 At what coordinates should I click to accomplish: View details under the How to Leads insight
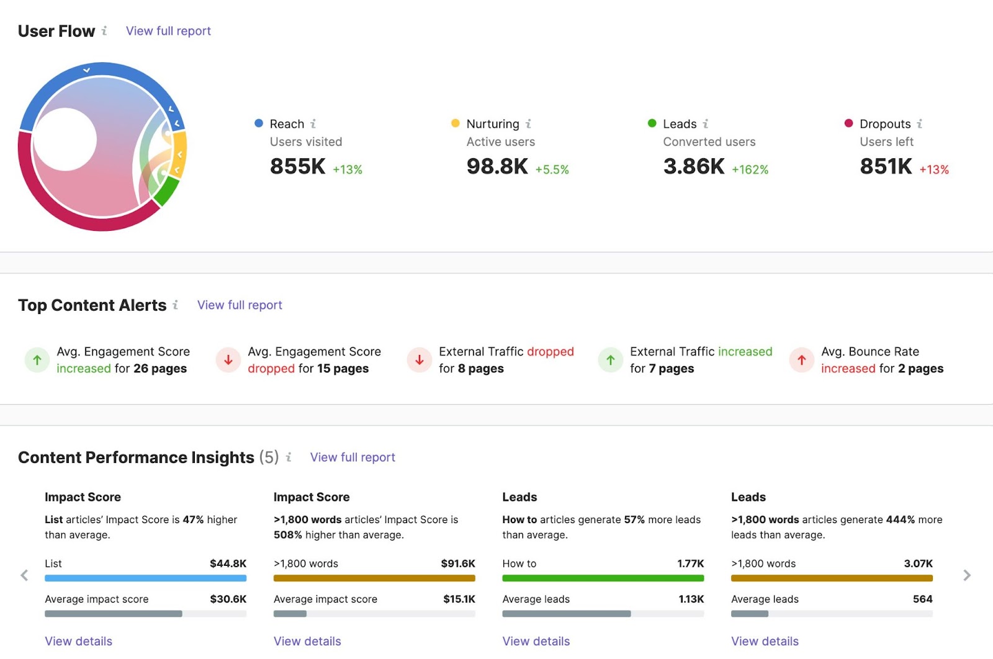536,641
